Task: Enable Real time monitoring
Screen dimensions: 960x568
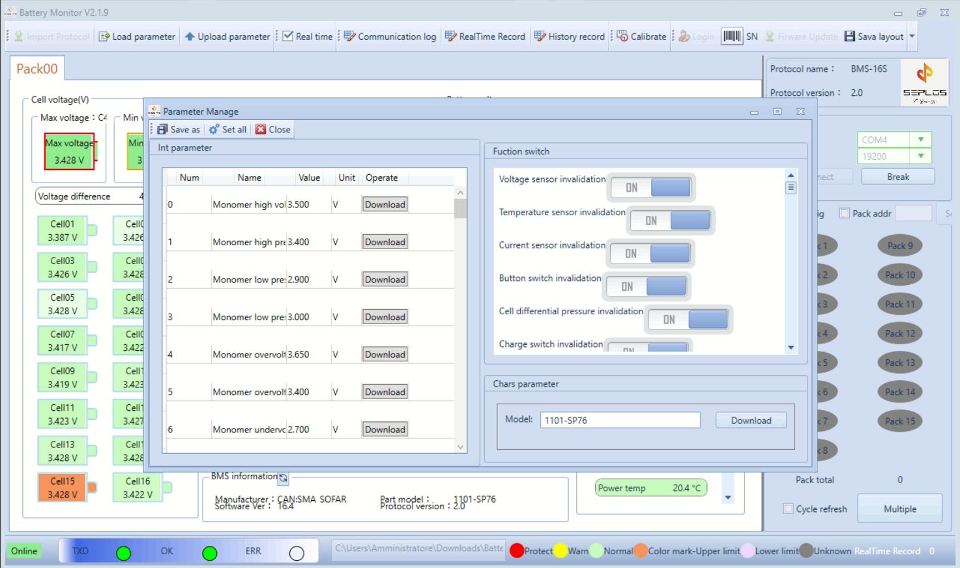Action: 305,37
